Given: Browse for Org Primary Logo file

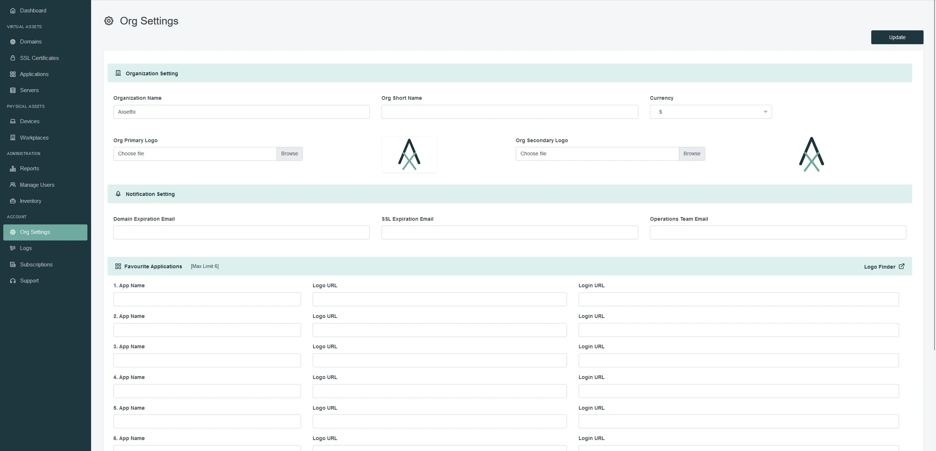Looking at the screenshot, I should click(289, 154).
